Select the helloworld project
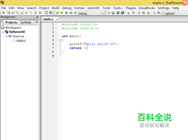 click(x=17, y=32)
